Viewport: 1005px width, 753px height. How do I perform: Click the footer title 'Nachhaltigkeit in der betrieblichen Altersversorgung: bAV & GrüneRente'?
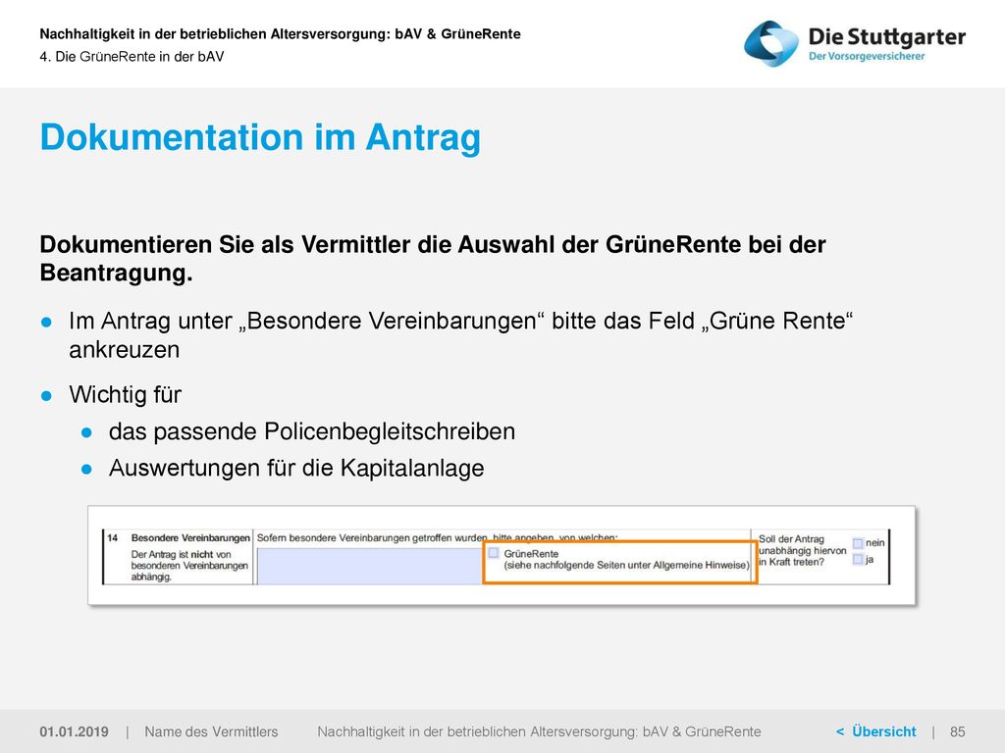pyautogui.click(x=539, y=731)
